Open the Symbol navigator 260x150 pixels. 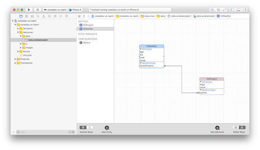coord(32,16)
